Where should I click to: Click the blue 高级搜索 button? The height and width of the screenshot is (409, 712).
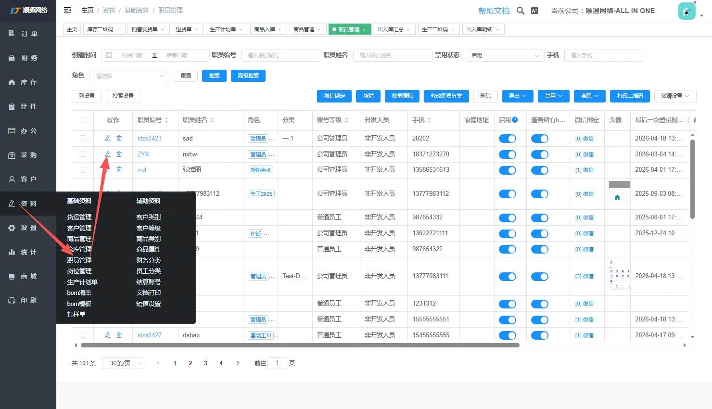pos(248,76)
